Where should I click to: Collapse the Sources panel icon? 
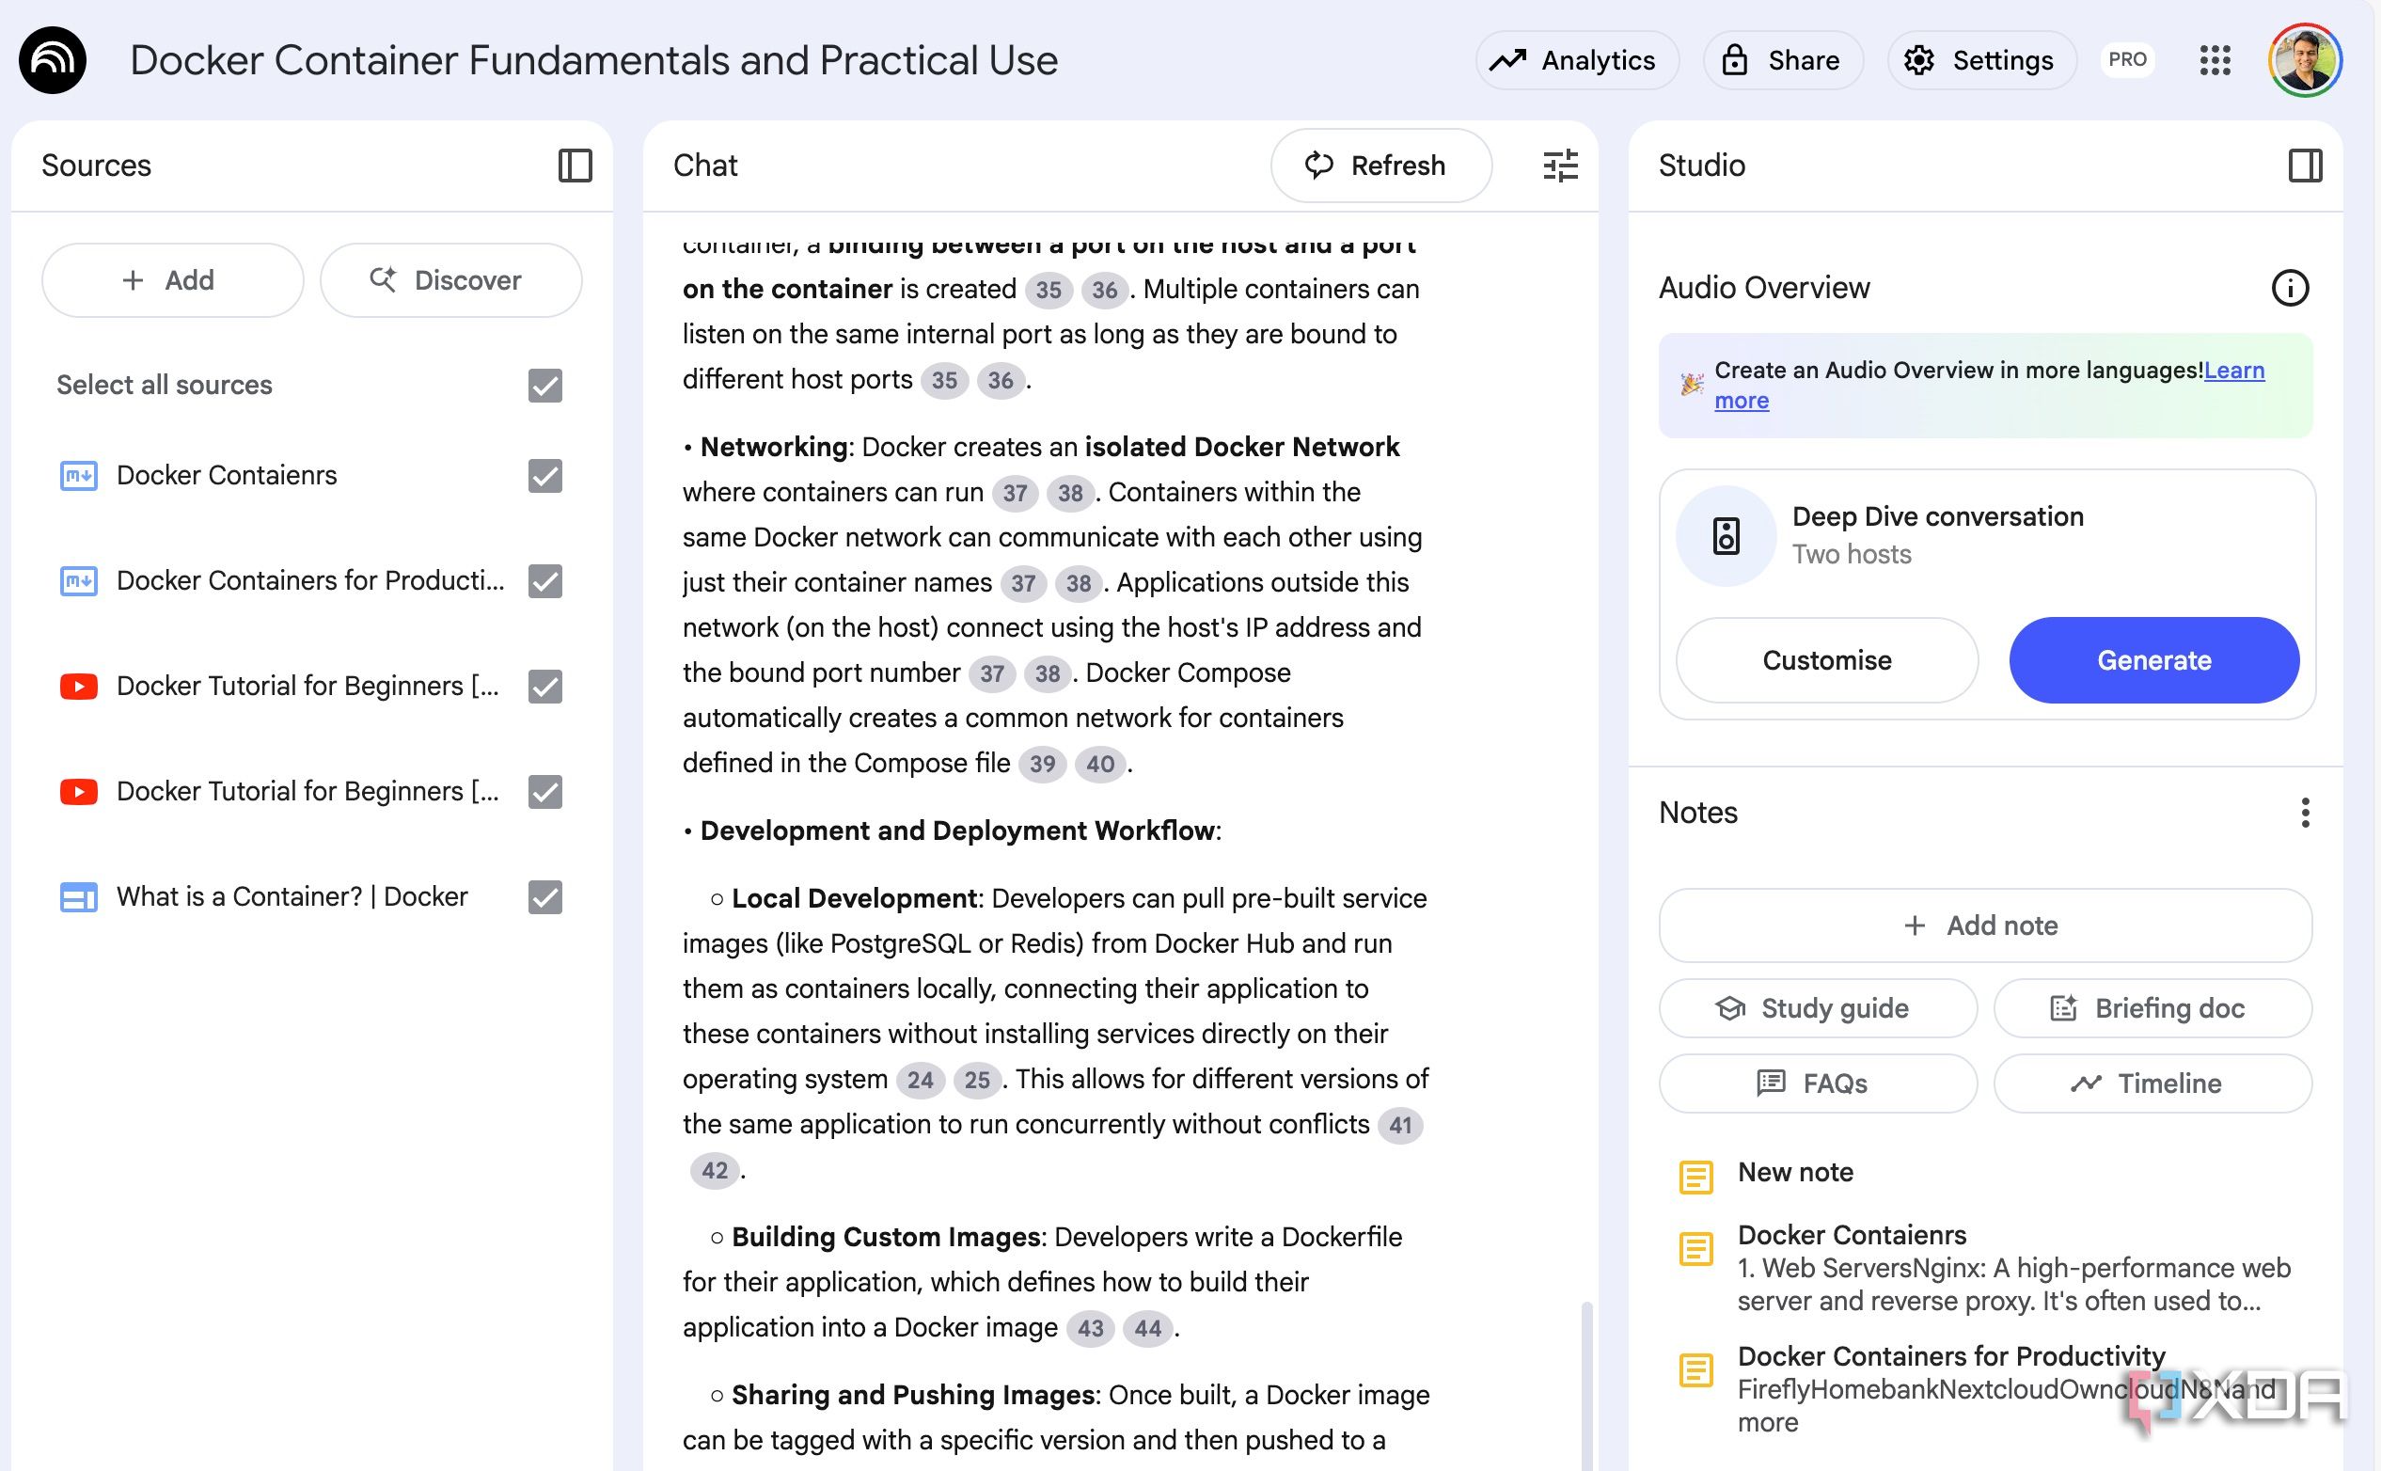575,166
